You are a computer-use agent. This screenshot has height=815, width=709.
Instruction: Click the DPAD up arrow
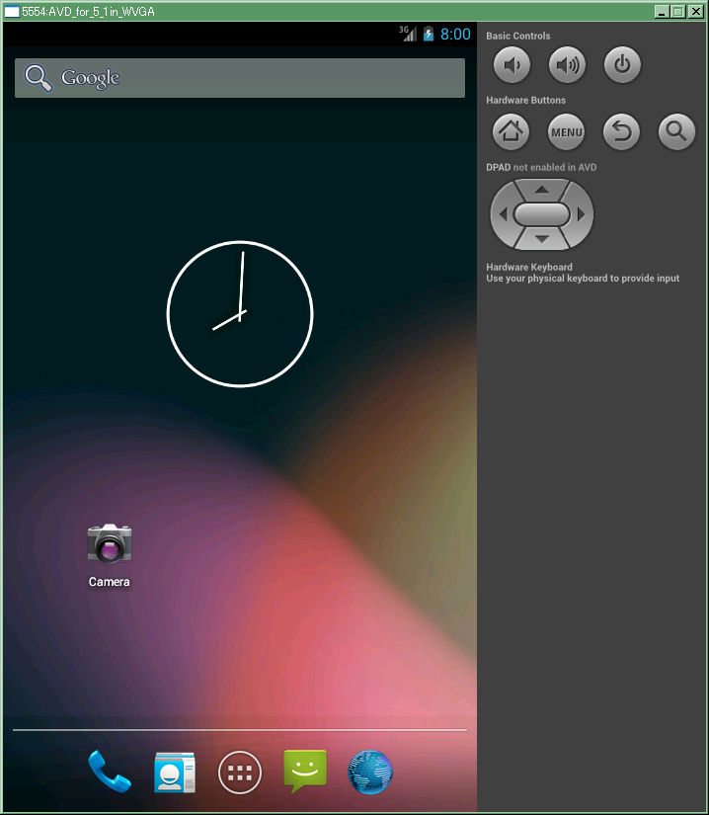pos(542,190)
